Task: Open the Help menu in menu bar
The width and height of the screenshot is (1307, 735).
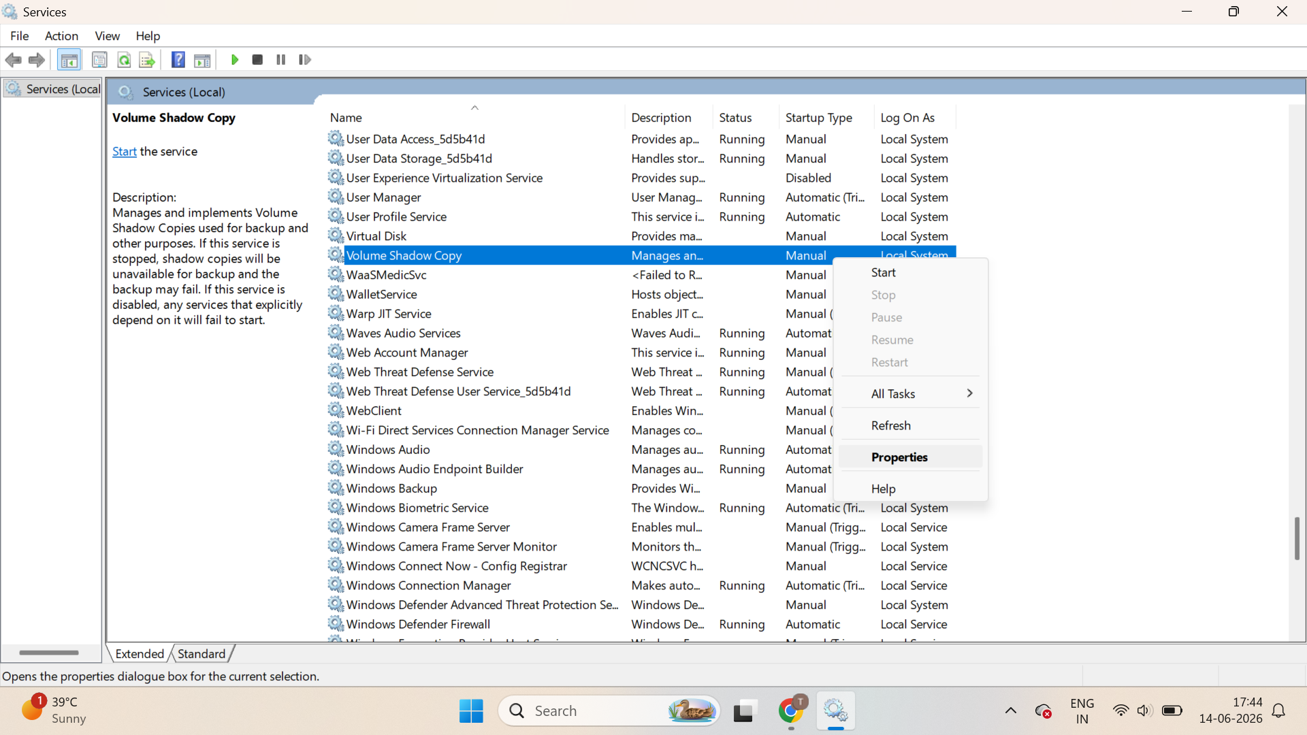Action: coord(148,35)
